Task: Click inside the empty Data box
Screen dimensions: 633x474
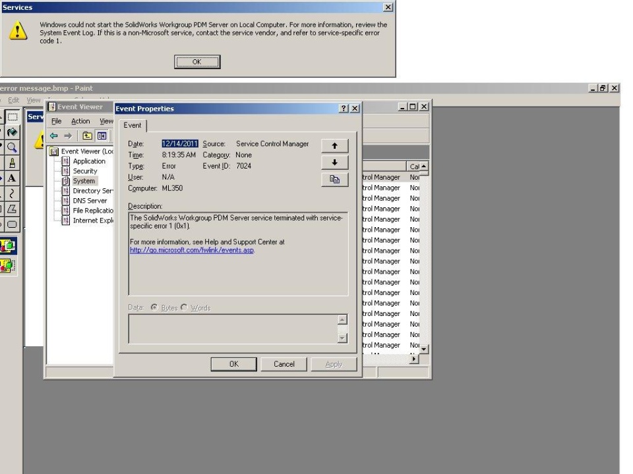Action: click(233, 329)
